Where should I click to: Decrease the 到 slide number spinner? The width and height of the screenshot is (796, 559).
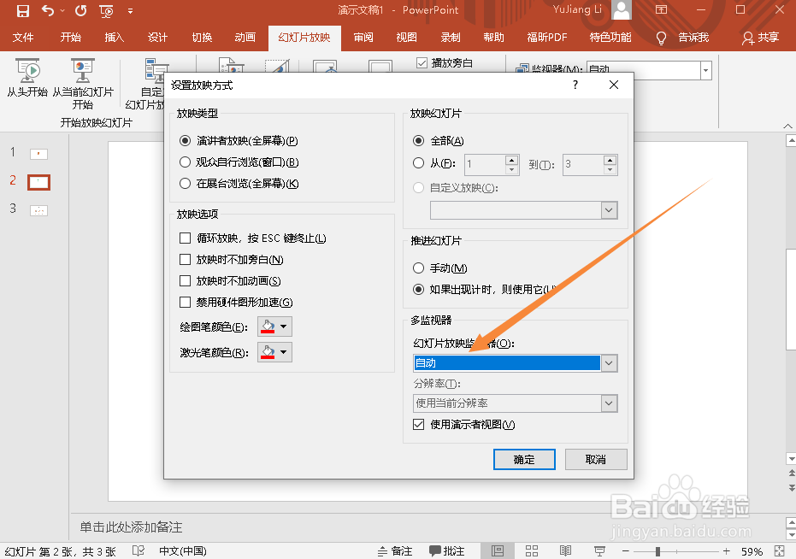[x=610, y=169]
